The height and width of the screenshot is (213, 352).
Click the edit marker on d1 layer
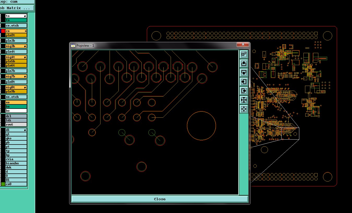pos(25,130)
